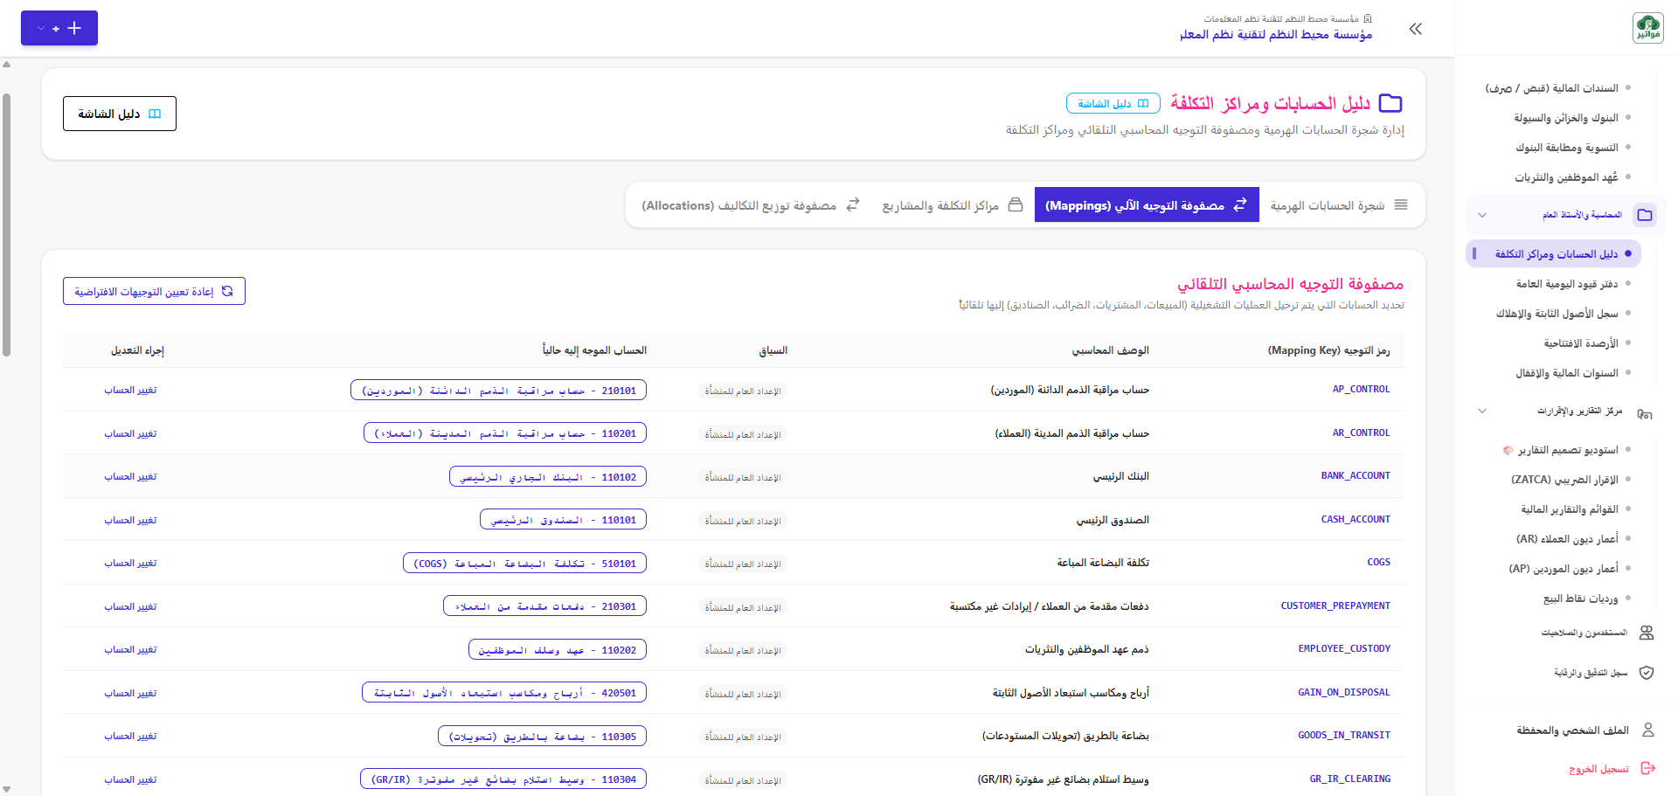Click تغيير الحساب for BANK_ACCOUNT row
This screenshot has height=796, width=1678.
130,476
